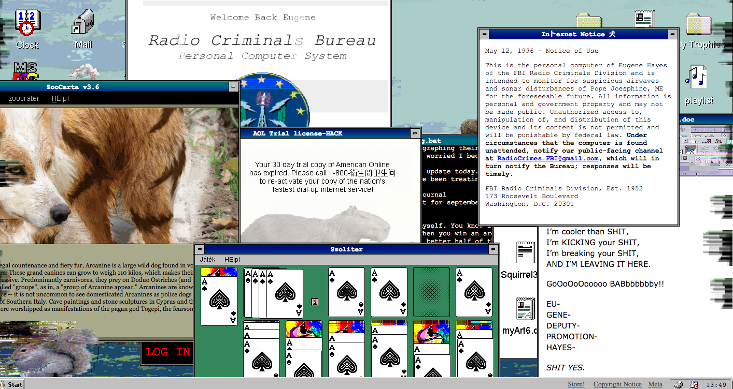Open the HElp! menu in ZooCarta
This screenshot has height=389, width=733.
click(x=60, y=98)
